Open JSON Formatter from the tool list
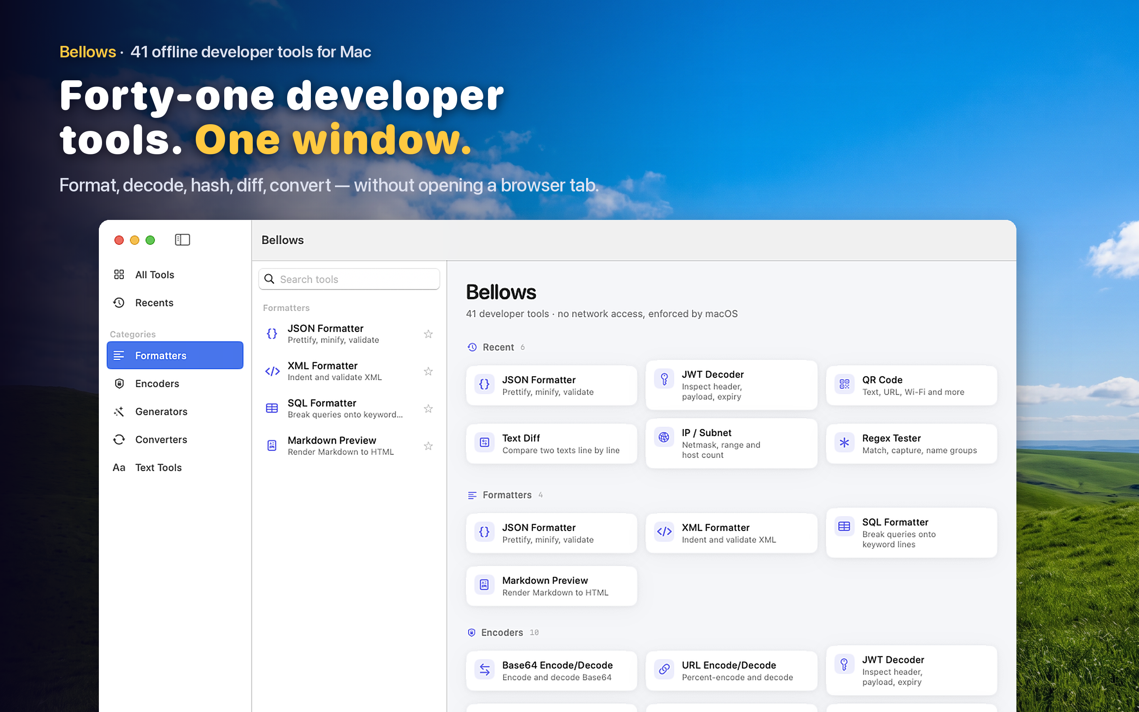This screenshot has width=1139, height=712. click(x=349, y=334)
